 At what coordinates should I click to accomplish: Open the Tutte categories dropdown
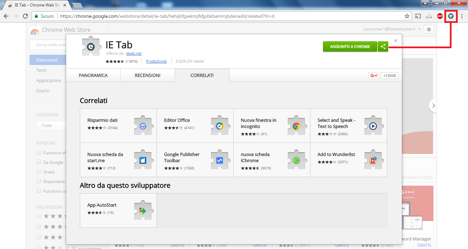click(x=51, y=126)
